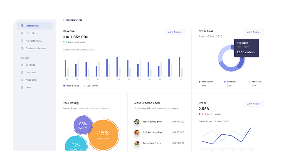Click the red down arrow under Order
Image resolution: width=284 pixels, height=151 pixels.
click(x=200, y=114)
